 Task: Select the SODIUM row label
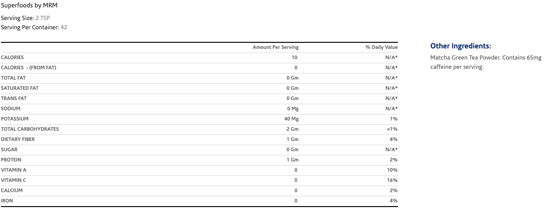click(11, 108)
